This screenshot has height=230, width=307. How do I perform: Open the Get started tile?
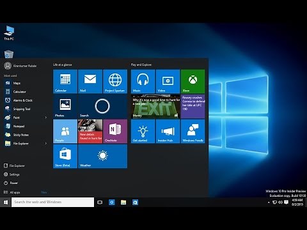143,131
